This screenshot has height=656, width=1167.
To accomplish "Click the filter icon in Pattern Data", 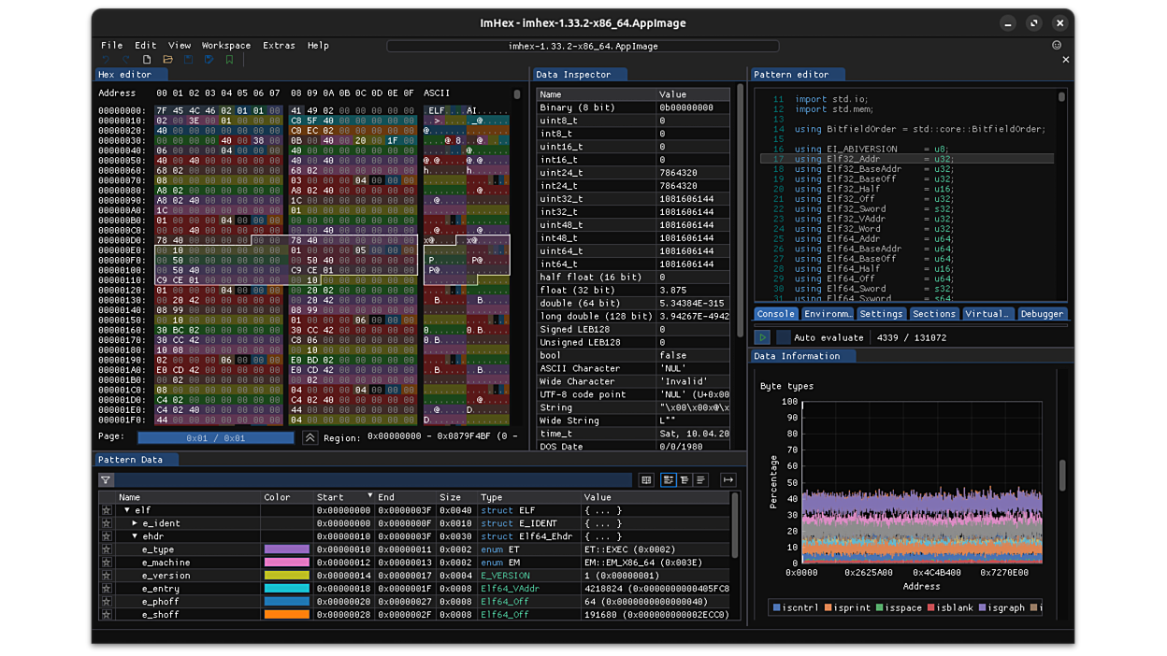I will point(106,480).
